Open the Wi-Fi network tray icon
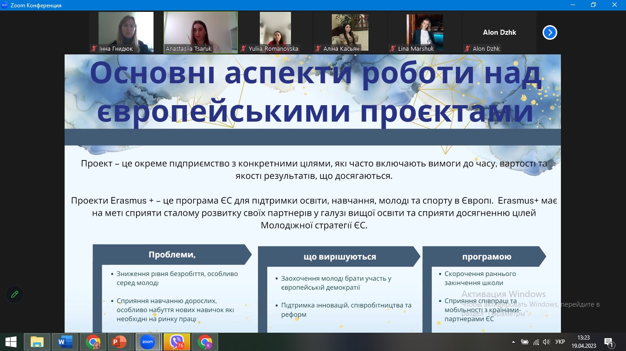626x351 pixels. click(536, 342)
